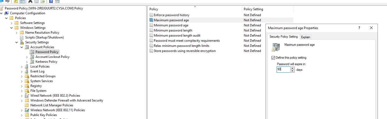Expand the Registry node
Screen dimensions: 387x119
coord(22,86)
